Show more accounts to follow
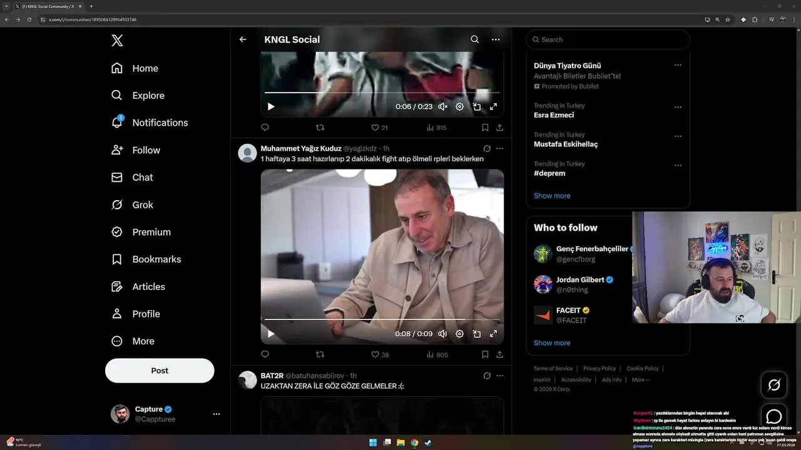The height and width of the screenshot is (450, 801). coord(552,343)
